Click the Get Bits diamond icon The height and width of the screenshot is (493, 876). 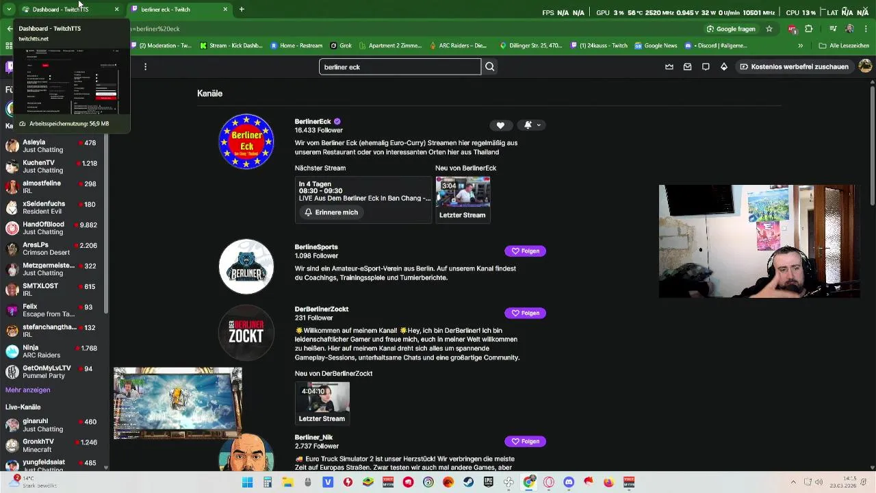pos(724,66)
